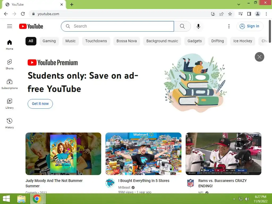
Task: Click the browser forward arrow
Action: 14,14
